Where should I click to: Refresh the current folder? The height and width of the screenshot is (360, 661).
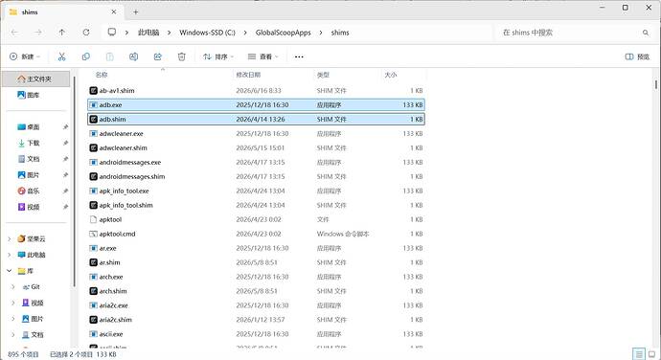(86, 33)
